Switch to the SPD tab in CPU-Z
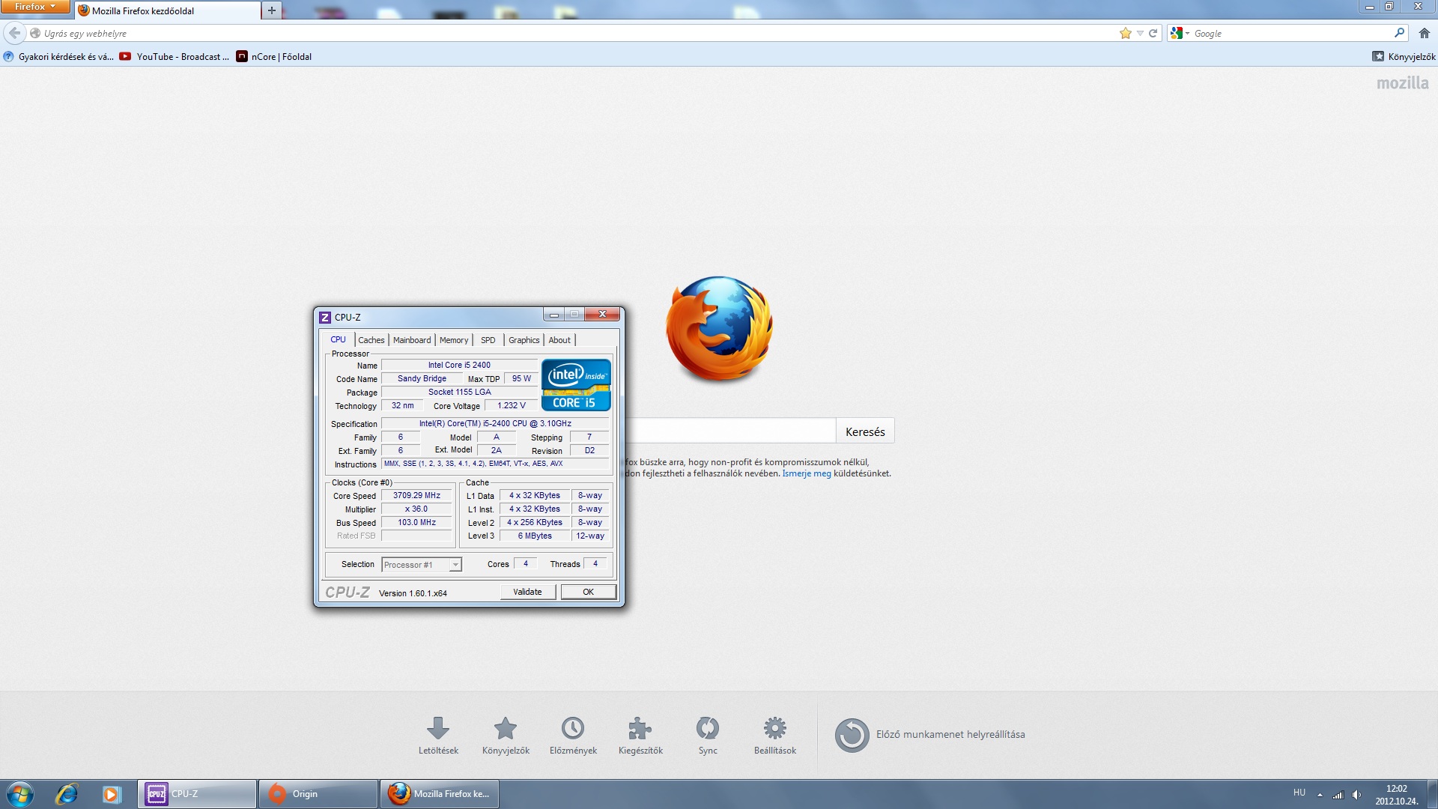The width and height of the screenshot is (1438, 809). tap(488, 340)
